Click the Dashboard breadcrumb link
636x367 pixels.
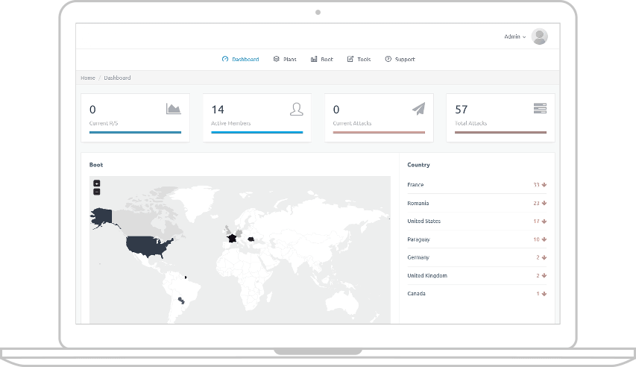coord(117,78)
